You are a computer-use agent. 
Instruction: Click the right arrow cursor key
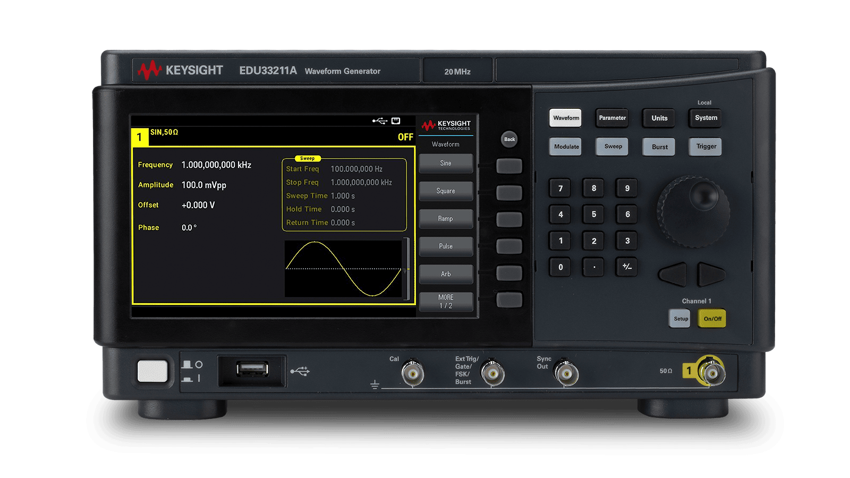711,275
